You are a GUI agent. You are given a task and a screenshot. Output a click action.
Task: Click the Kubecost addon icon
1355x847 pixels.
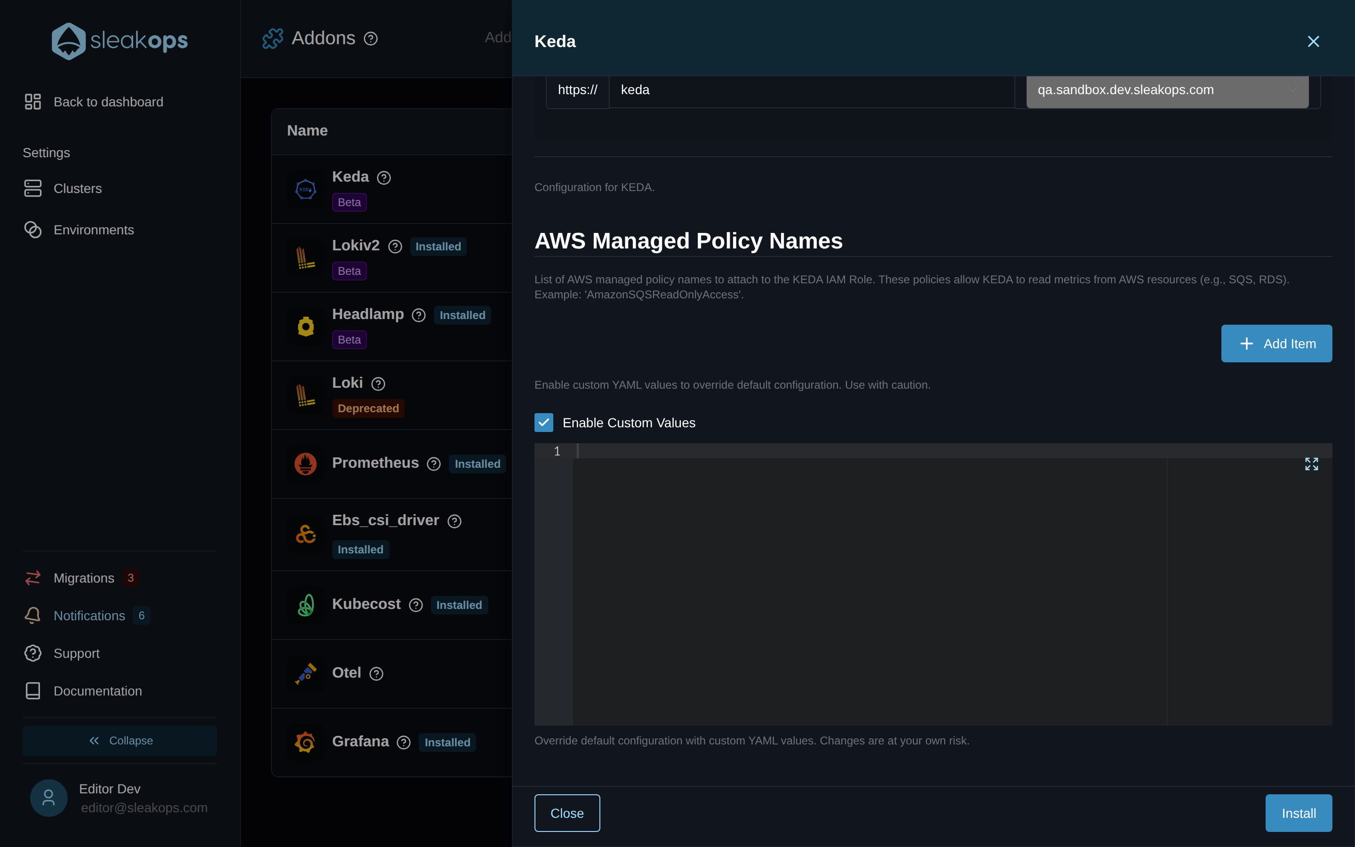(x=306, y=605)
